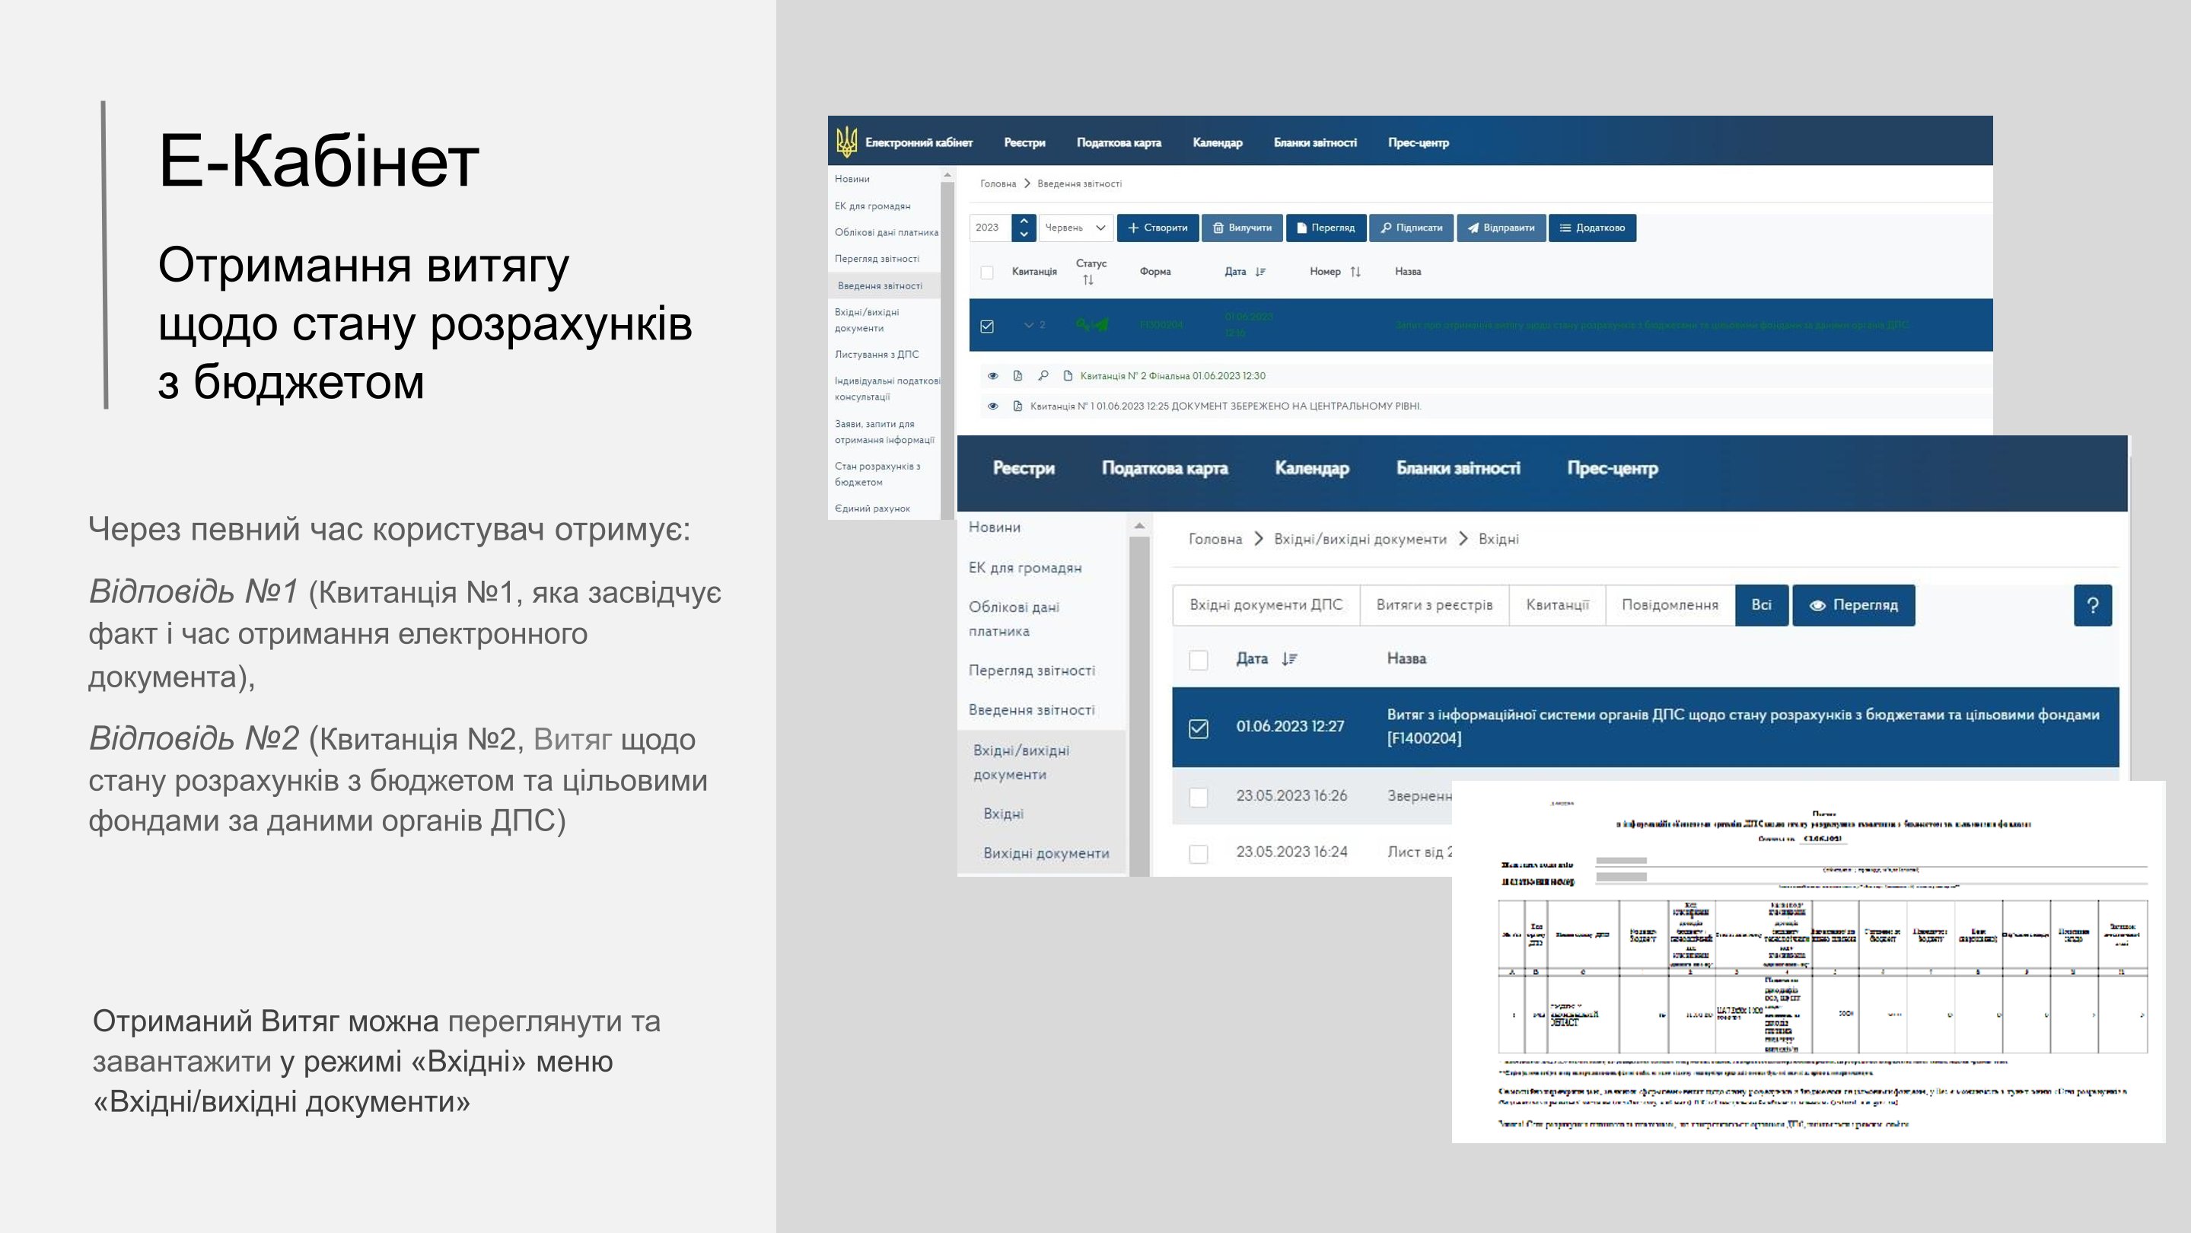The width and height of the screenshot is (2191, 1233).
Task: Click the Перегляд button with eye icon
Action: (1853, 605)
